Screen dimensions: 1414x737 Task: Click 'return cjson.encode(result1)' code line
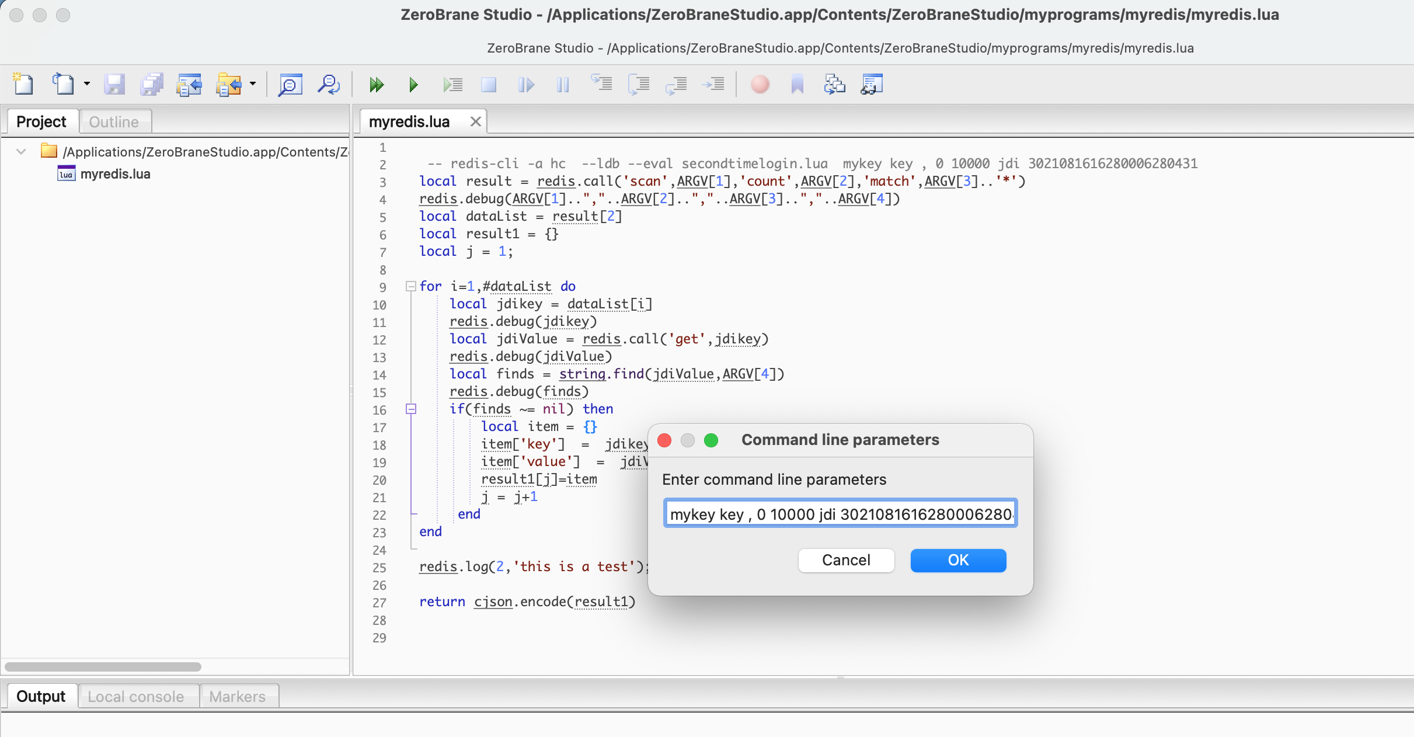click(x=527, y=602)
